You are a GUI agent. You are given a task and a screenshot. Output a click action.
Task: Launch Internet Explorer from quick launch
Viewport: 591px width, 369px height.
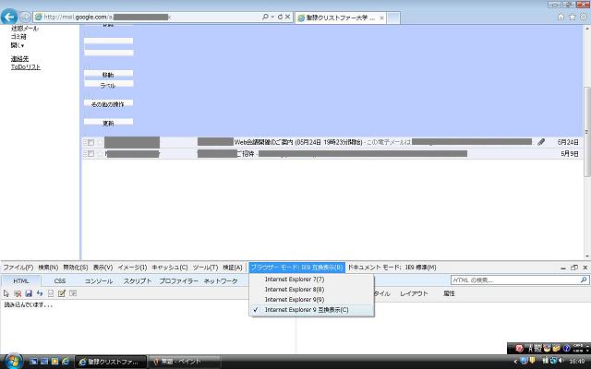click(x=66, y=362)
